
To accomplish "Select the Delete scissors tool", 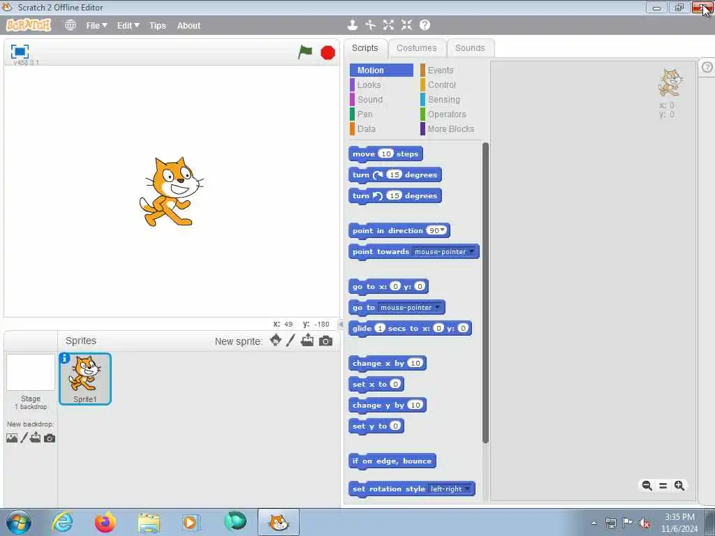I will pyautogui.click(x=370, y=25).
